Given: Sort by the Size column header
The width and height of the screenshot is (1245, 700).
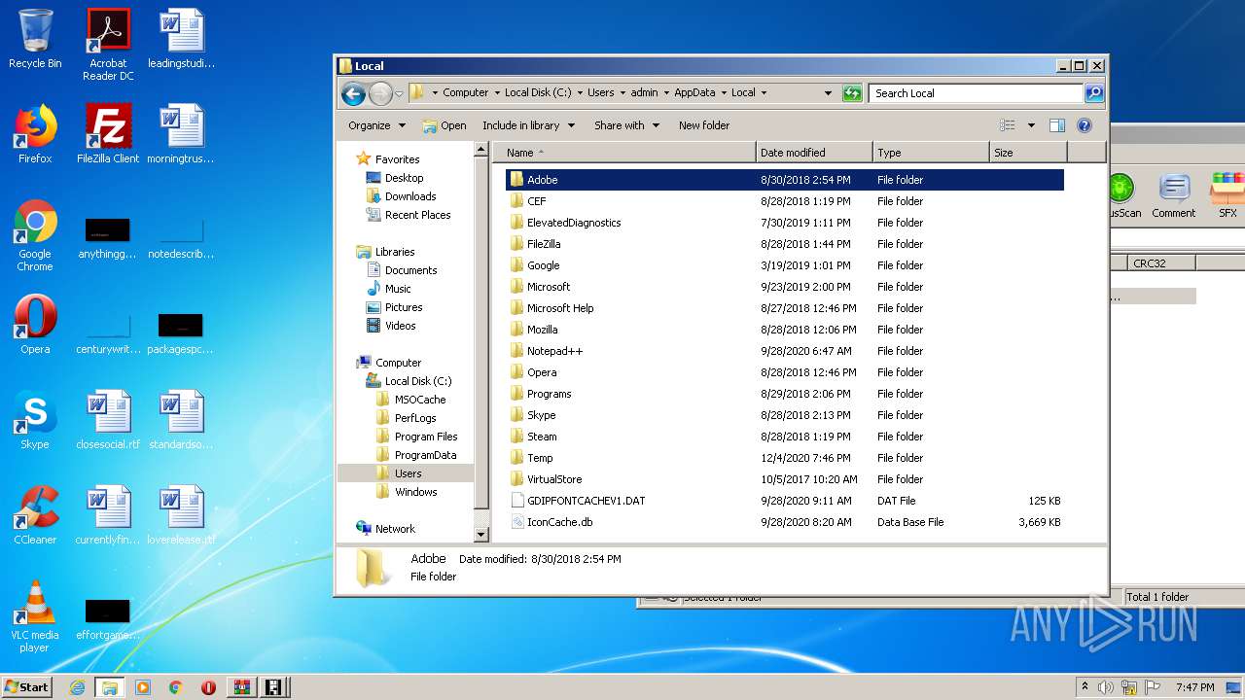Looking at the screenshot, I should point(1028,153).
